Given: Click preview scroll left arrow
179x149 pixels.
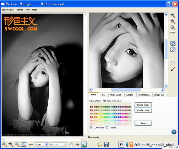Looking at the screenshot, I should [x=91, y=90].
